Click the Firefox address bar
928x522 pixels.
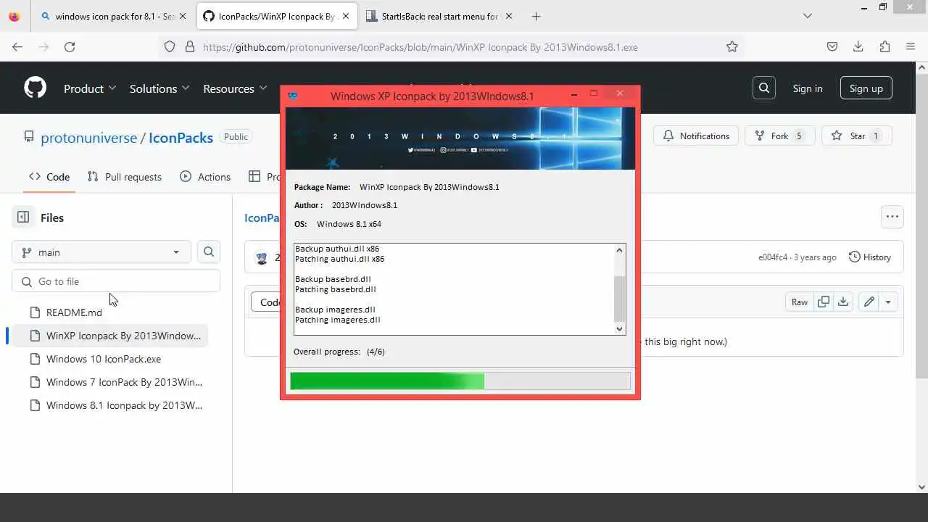click(x=449, y=46)
